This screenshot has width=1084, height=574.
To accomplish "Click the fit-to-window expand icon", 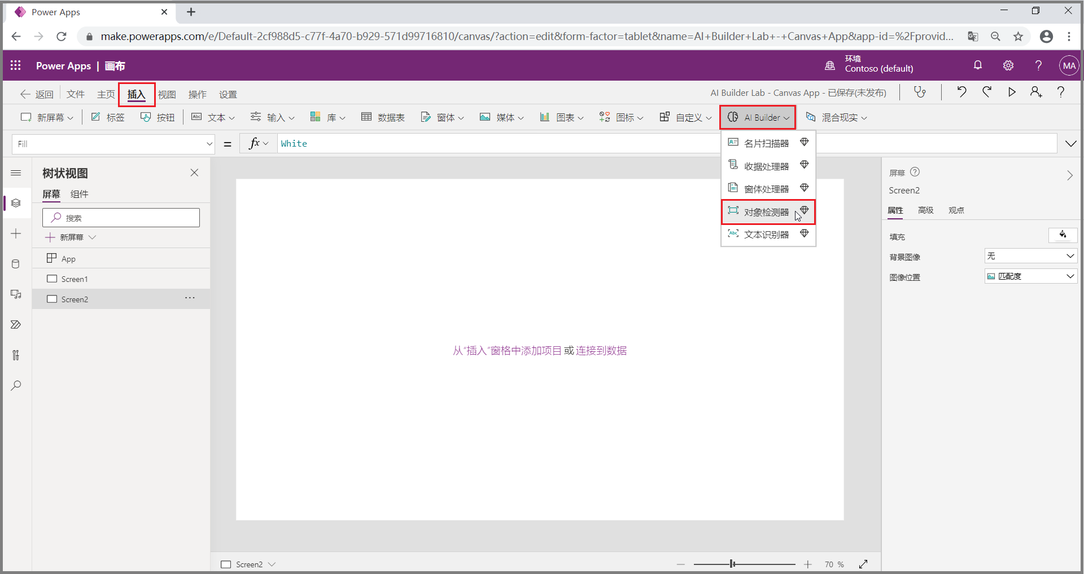I will coord(863,564).
